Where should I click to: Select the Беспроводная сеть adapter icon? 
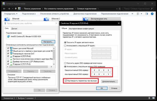point(86,19)
